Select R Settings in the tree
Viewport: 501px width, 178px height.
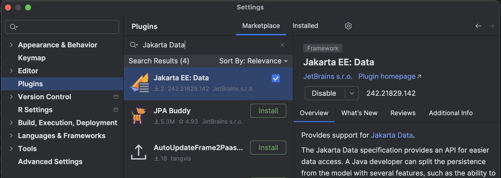(35, 110)
